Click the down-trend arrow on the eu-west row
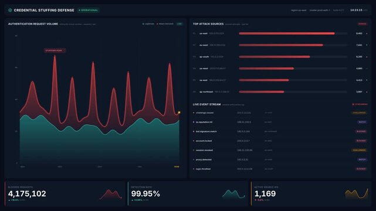The image size is (376, 211). (367, 45)
